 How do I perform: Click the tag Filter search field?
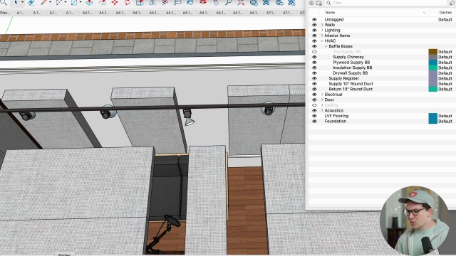click(386, 3)
